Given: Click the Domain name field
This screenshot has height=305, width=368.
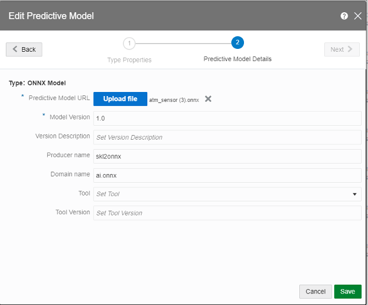Looking at the screenshot, I should coord(227,175).
